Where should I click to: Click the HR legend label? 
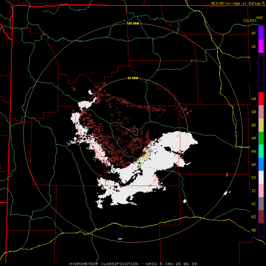tap(254, 138)
